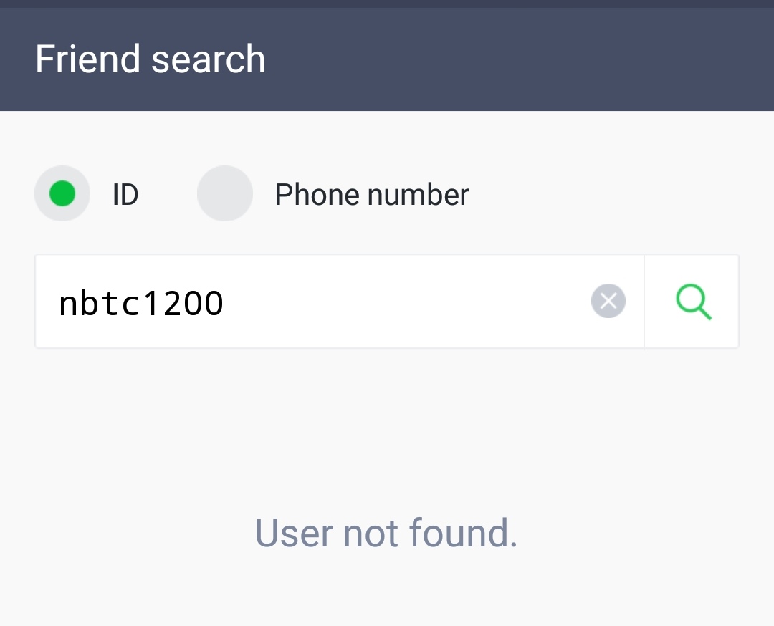The image size is (774, 626).
Task: Click the word search in the header
Action: (209, 59)
